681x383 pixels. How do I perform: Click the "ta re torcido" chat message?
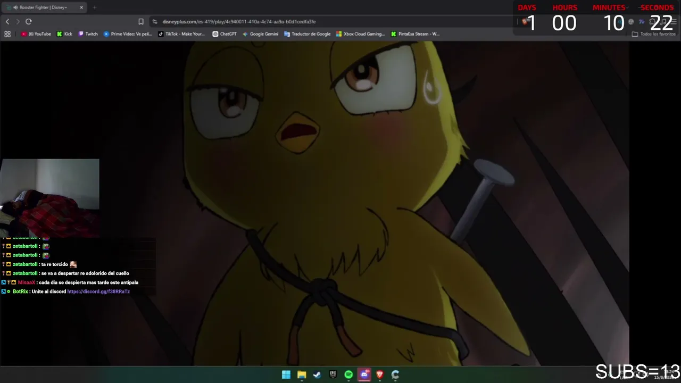(x=55, y=264)
